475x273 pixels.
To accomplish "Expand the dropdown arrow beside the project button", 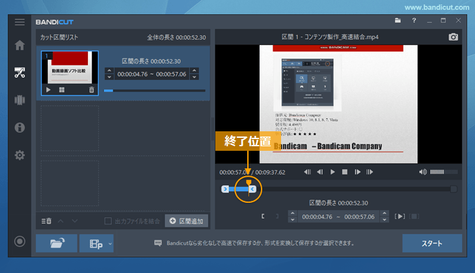I will pos(110,243).
